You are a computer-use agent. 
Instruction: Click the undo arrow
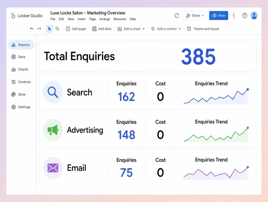32,29
